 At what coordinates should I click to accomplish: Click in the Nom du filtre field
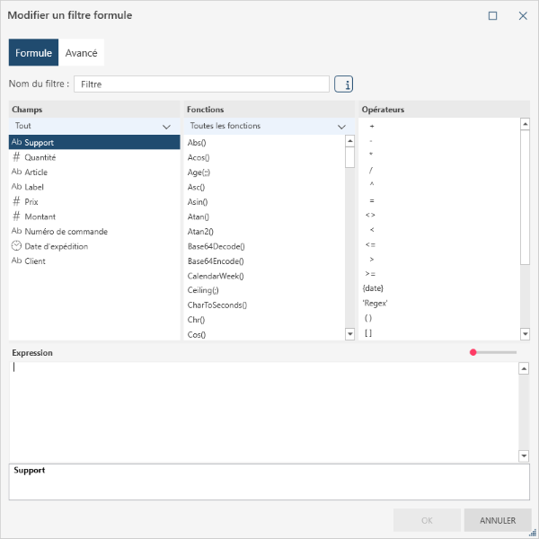pos(201,84)
